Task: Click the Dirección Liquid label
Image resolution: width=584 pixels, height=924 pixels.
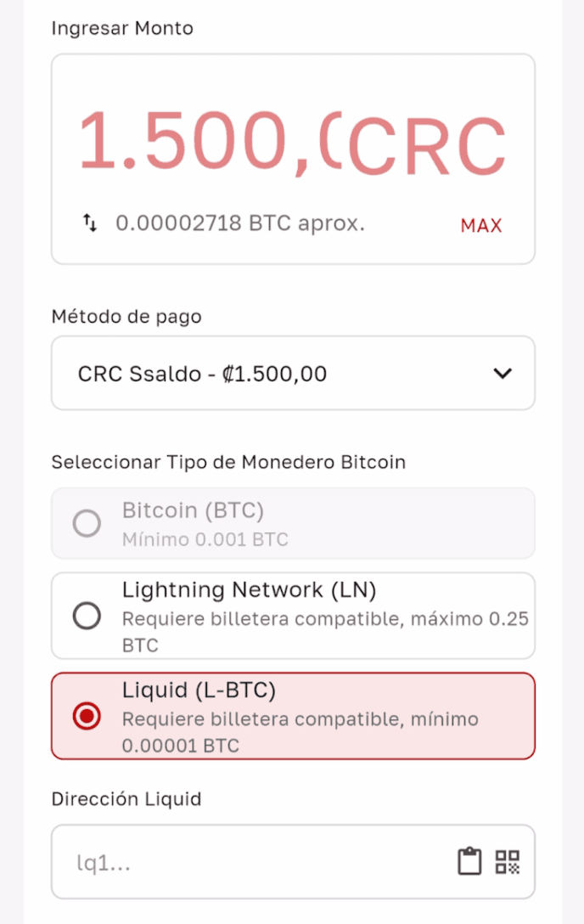Action: click(126, 799)
